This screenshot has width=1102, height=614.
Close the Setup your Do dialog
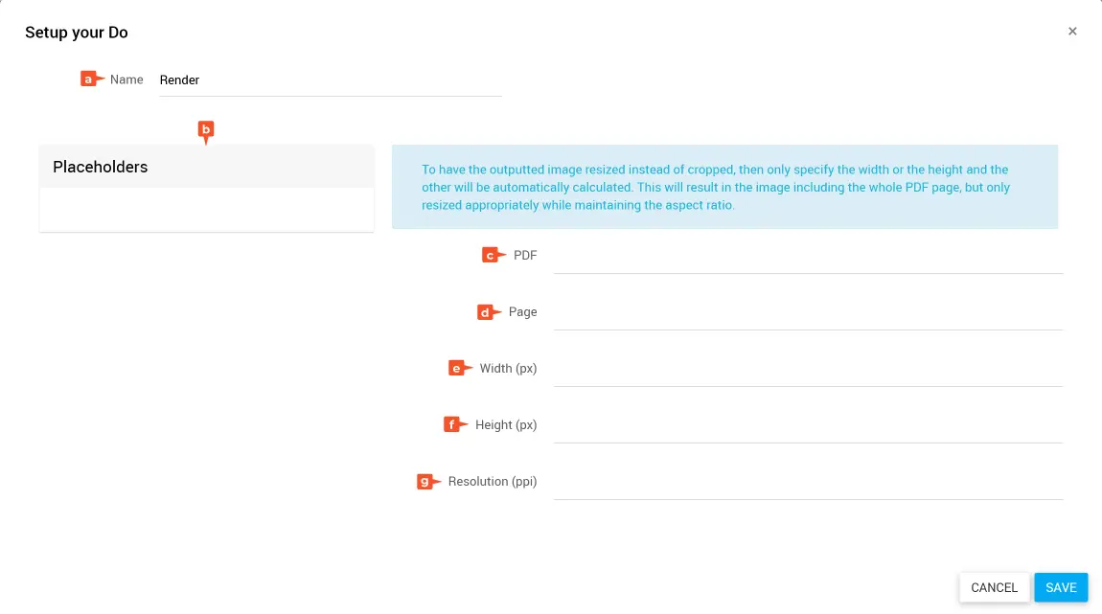point(1072,32)
